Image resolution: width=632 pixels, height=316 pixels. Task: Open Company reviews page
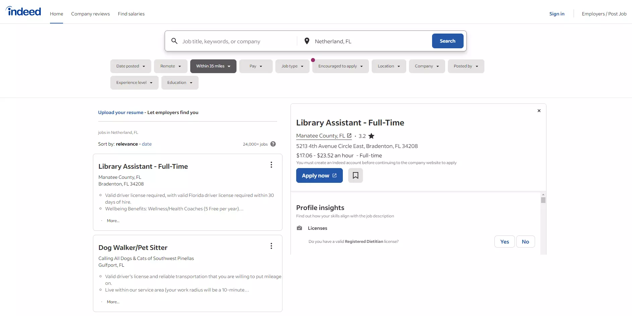click(91, 14)
